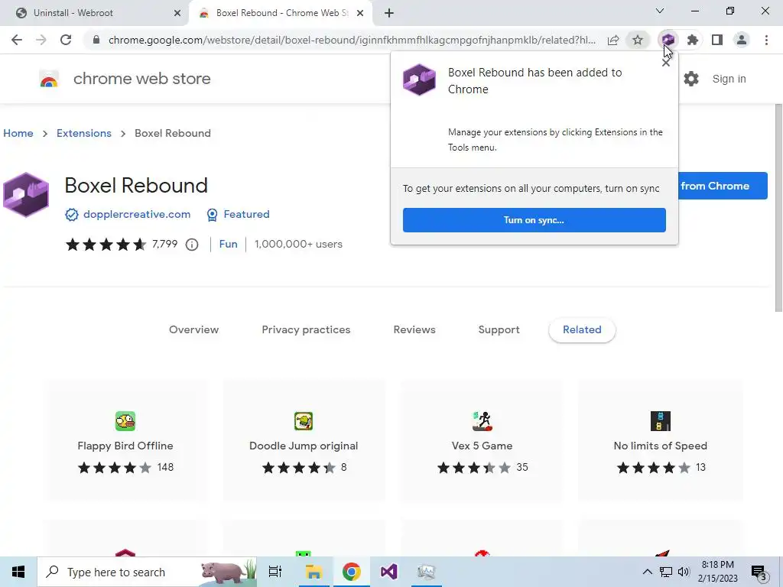Open Flappy Bird Offline card
This screenshot has height=587, width=783.
click(x=125, y=441)
